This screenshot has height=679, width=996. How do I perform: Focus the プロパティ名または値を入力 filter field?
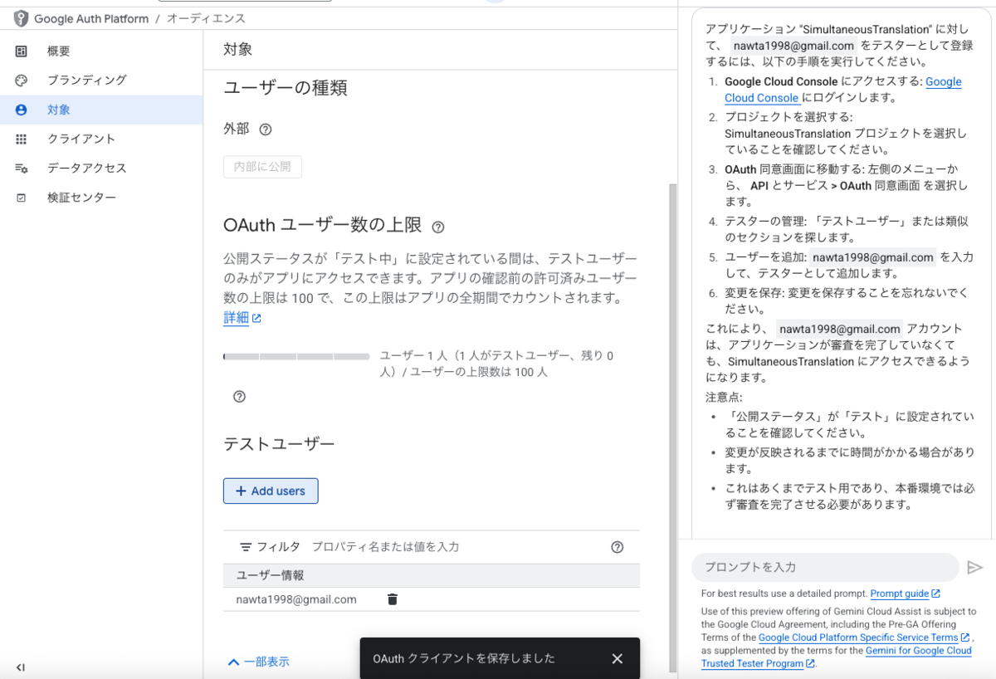pyautogui.click(x=456, y=547)
